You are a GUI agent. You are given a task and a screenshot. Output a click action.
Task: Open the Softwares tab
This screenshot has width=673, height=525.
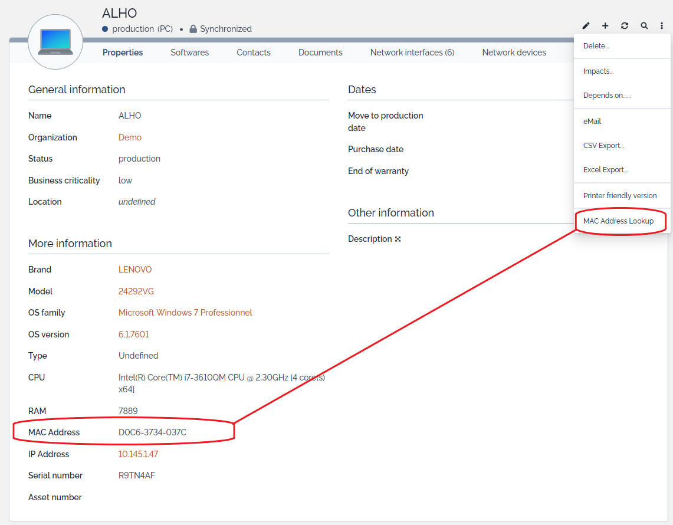[x=189, y=52]
